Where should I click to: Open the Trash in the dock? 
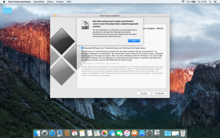[x=183, y=133]
